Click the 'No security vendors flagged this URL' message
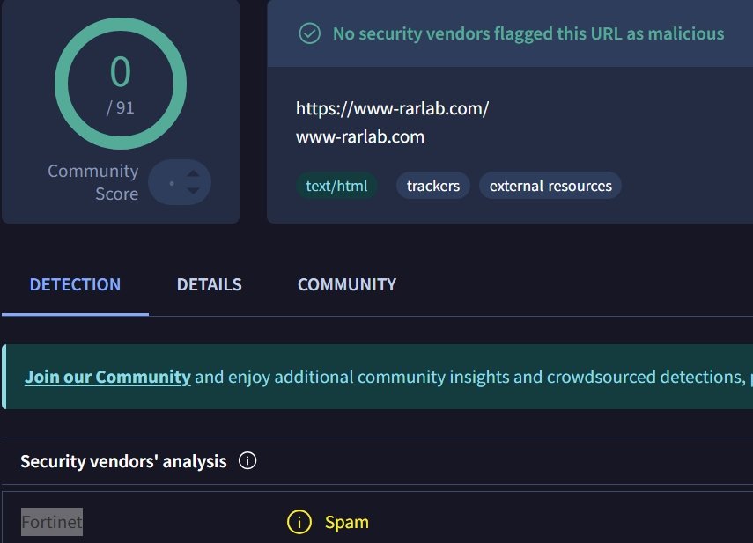This screenshot has height=543, width=753. pyautogui.click(x=528, y=34)
